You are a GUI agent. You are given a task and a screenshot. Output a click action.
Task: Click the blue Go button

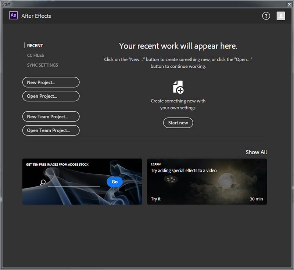click(x=115, y=182)
